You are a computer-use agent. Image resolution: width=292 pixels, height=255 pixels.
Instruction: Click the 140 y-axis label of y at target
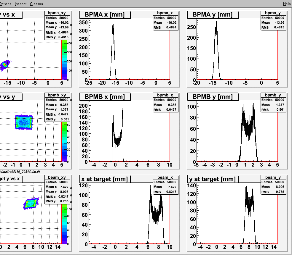pyautogui.click(x=192, y=185)
